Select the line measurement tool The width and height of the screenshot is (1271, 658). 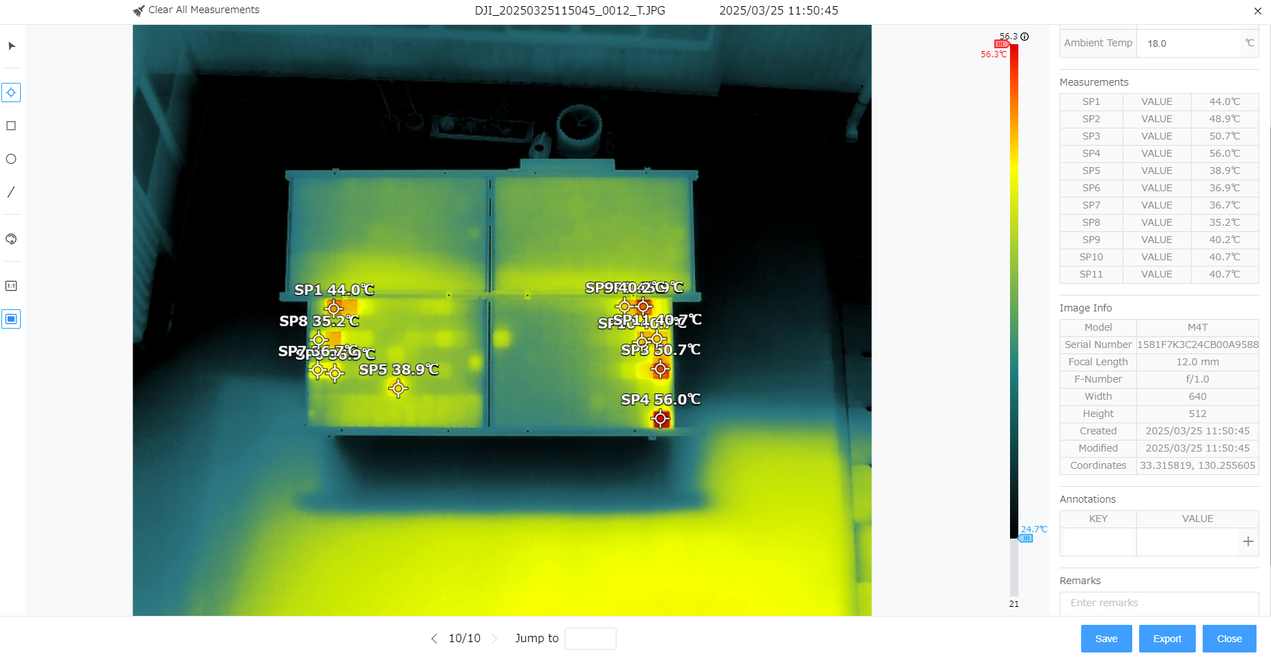coord(11,192)
